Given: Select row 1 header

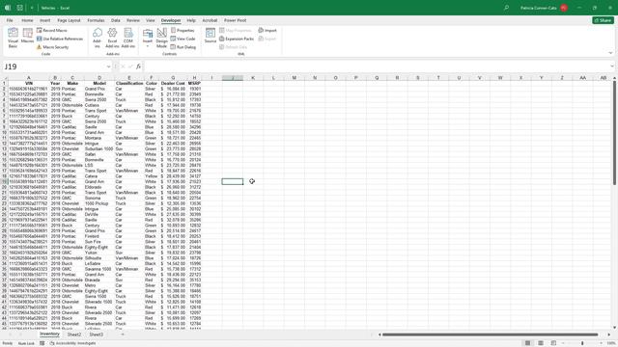Looking at the screenshot, I should (4, 84).
